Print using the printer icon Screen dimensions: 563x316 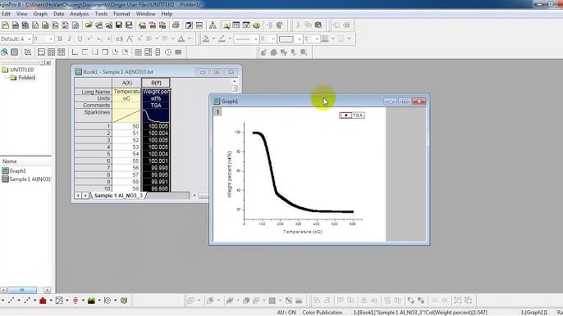176,25
